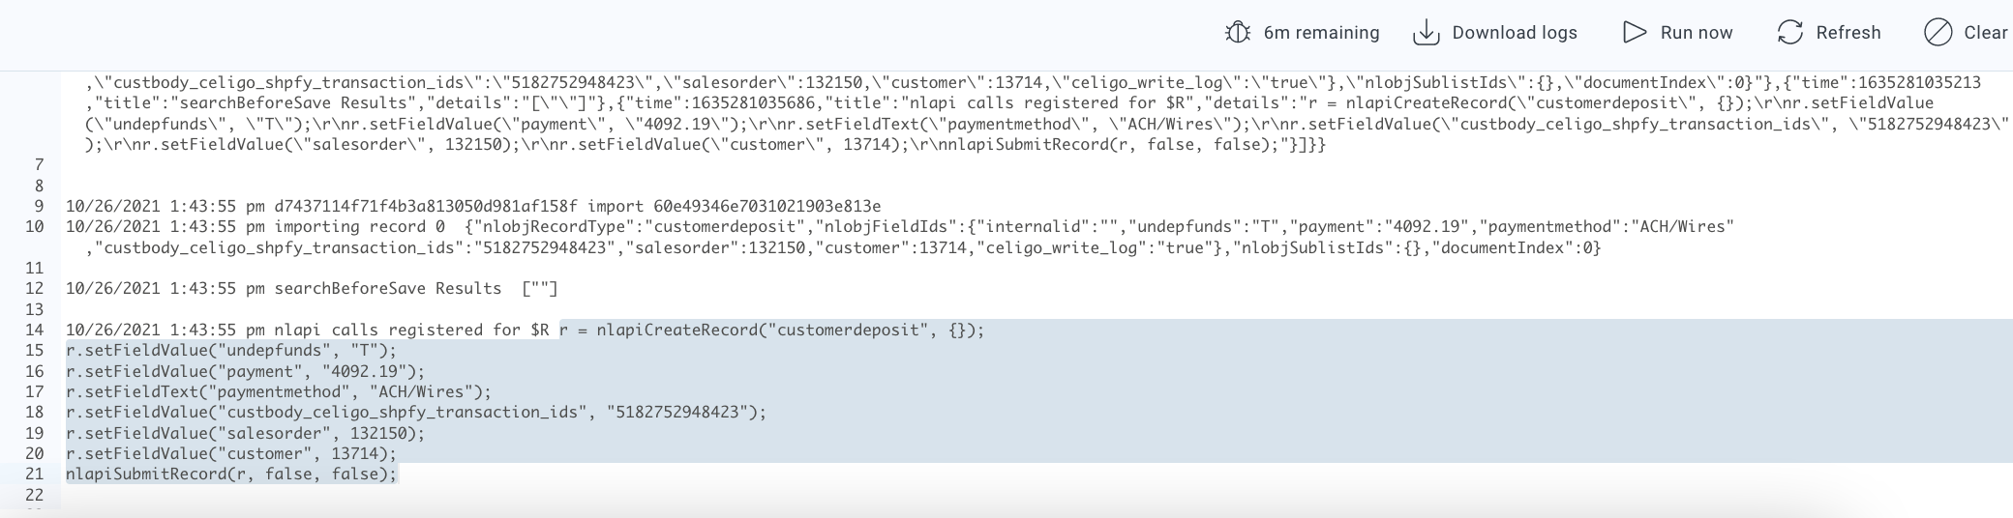The width and height of the screenshot is (2013, 518).
Task: Click gutter line number 17
Action: pos(35,391)
